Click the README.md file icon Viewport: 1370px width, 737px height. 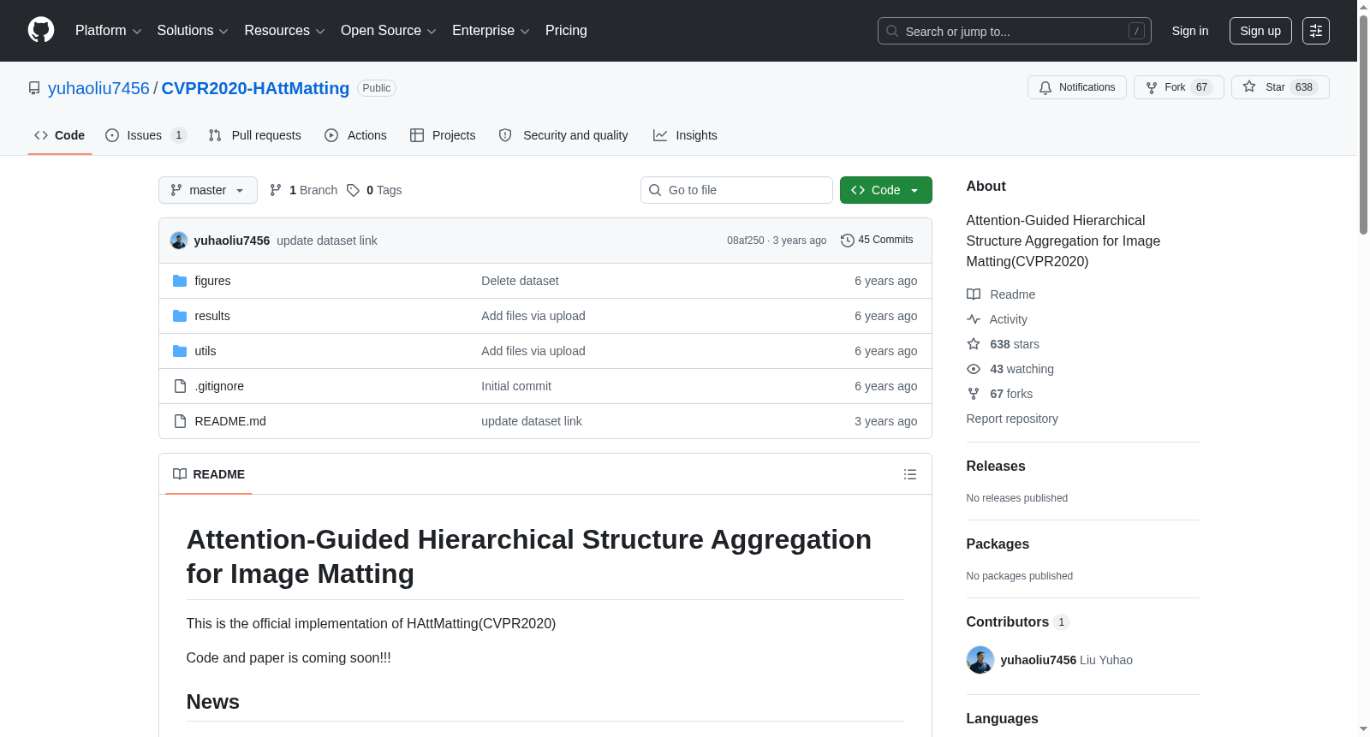tap(180, 421)
